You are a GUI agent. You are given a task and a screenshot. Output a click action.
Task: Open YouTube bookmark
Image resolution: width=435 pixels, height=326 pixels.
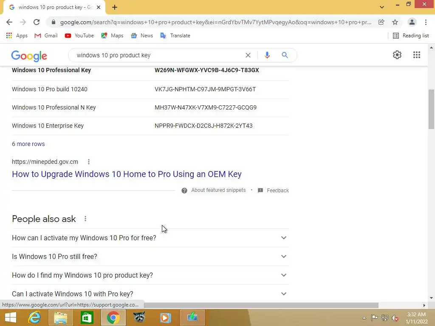pos(79,36)
